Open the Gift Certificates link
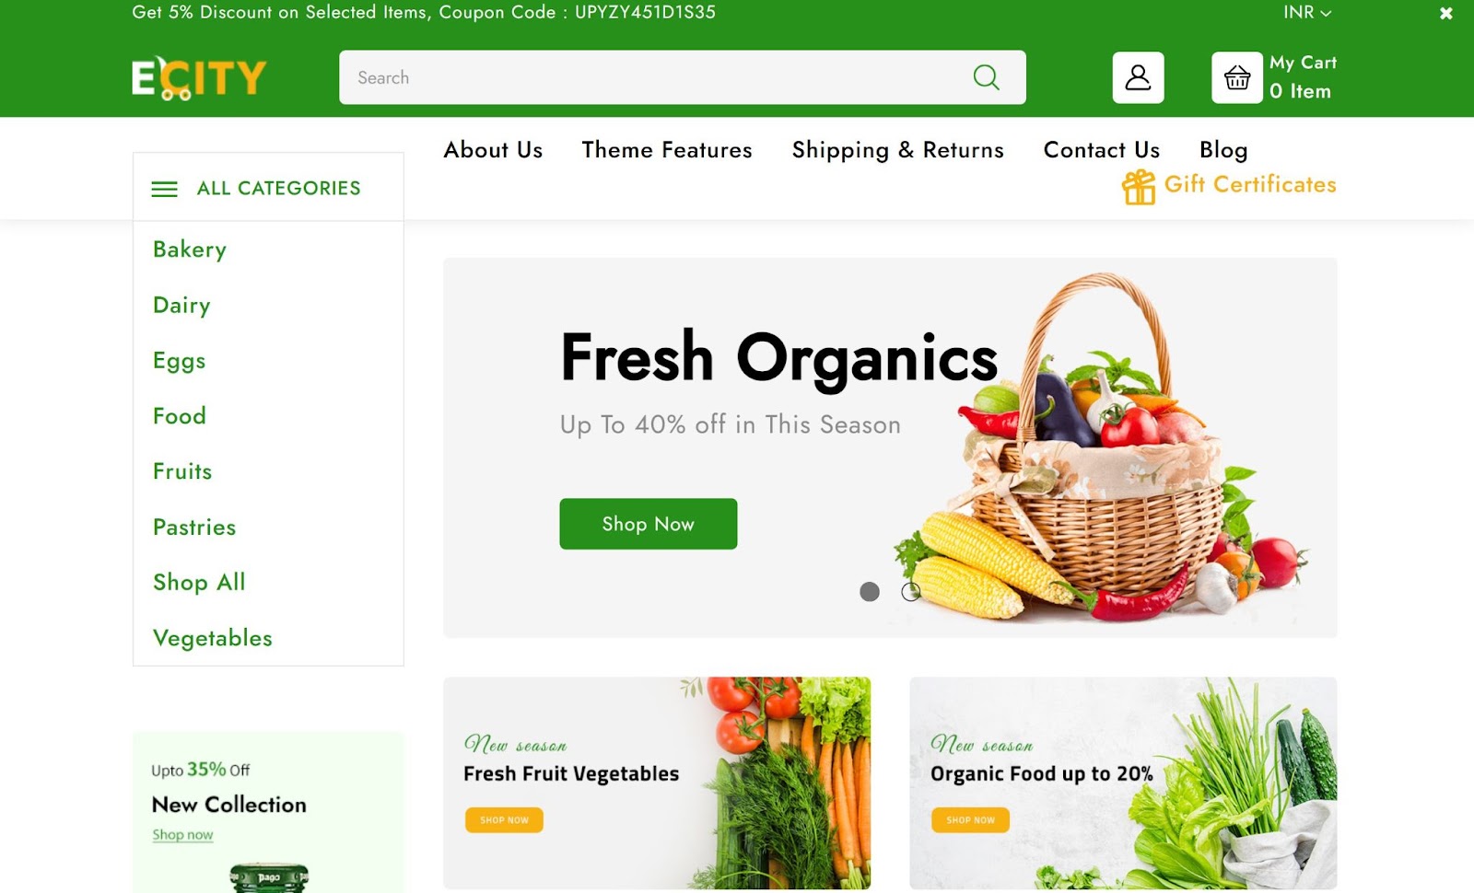The height and width of the screenshot is (893, 1474). 1249,184
